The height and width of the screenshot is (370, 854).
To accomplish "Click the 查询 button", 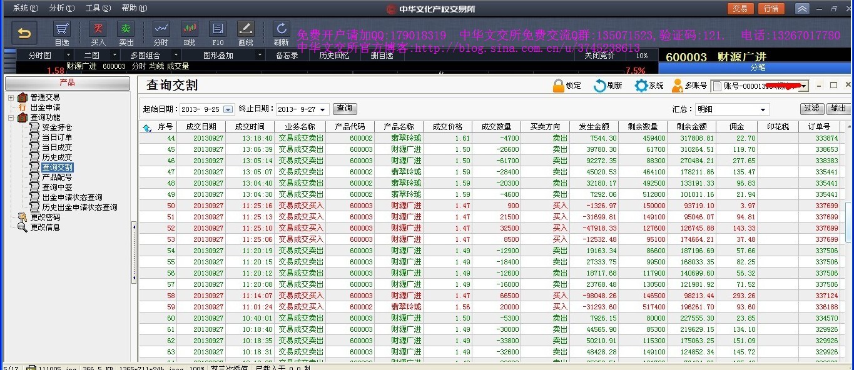I will (345, 109).
